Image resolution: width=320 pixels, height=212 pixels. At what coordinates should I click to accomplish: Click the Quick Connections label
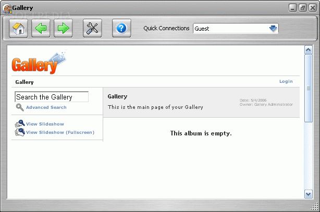click(x=166, y=28)
